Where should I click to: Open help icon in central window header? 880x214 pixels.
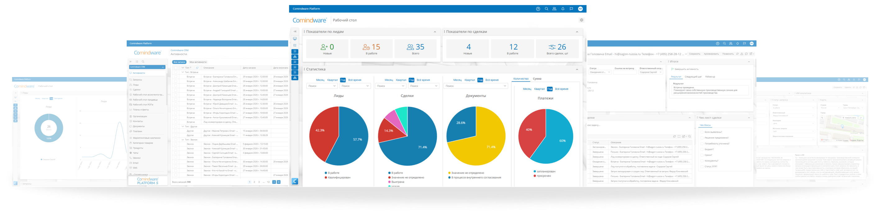click(538, 9)
